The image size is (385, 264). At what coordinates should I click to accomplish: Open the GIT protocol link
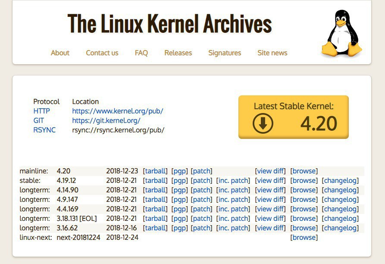(x=38, y=121)
